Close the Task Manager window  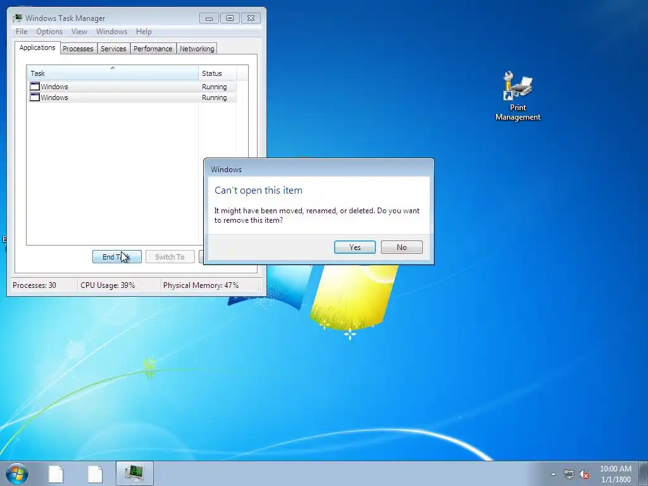coord(251,18)
